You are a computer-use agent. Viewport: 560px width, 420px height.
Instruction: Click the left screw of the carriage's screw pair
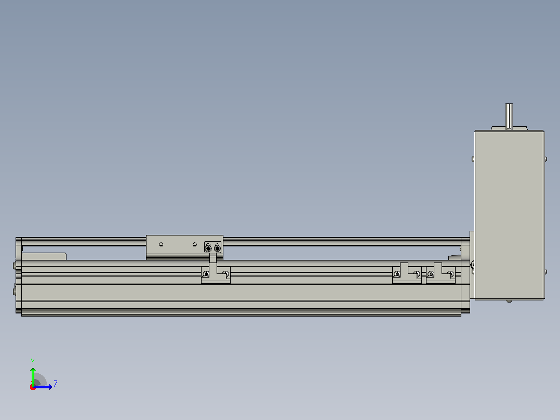[x=208, y=248]
